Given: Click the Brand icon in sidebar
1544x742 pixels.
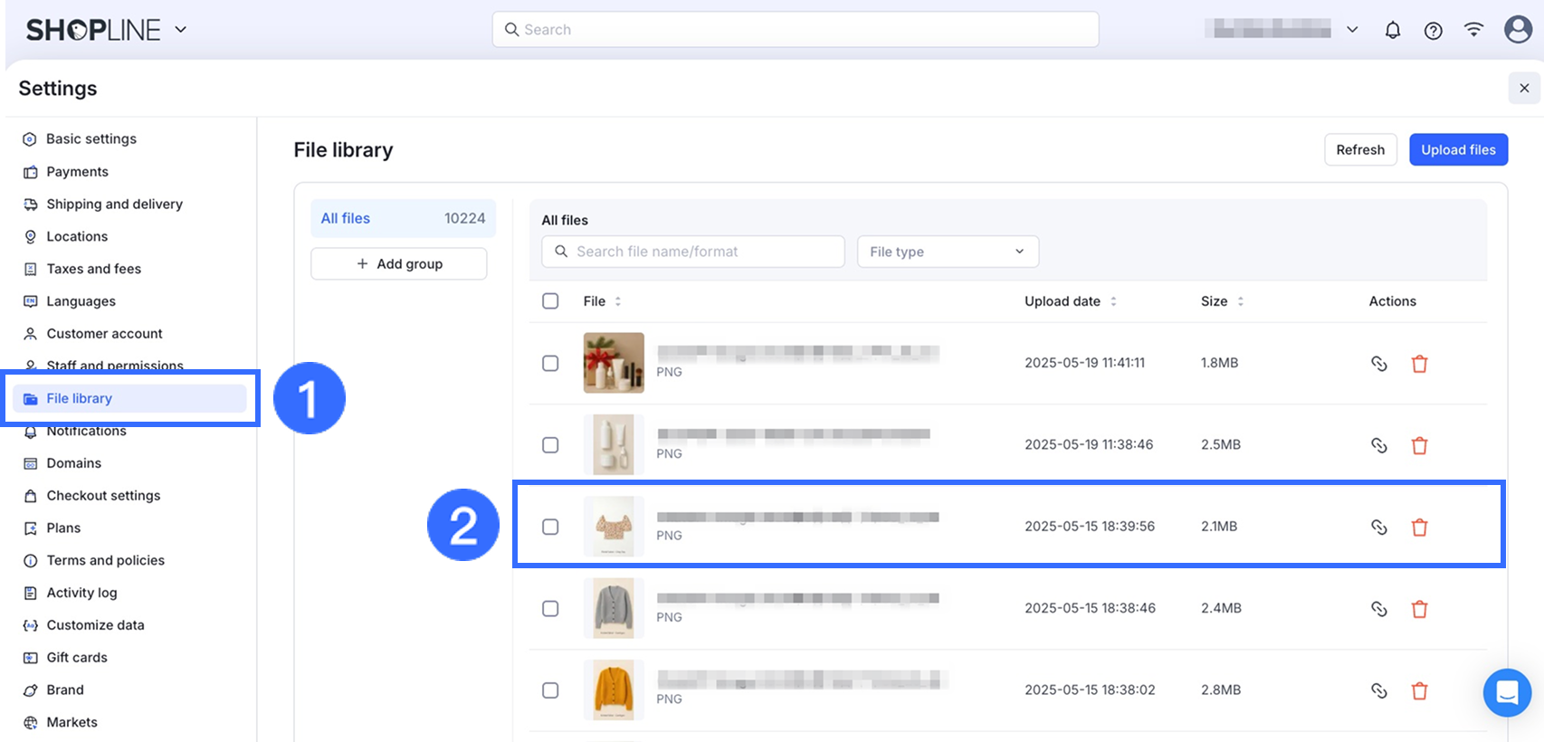Looking at the screenshot, I should point(30,690).
